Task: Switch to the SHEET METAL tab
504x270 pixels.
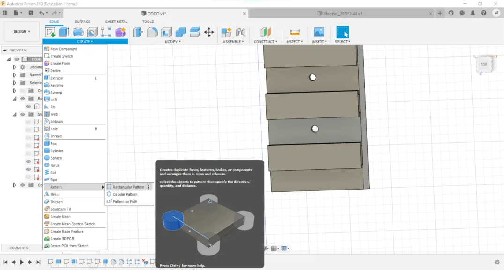Action: (116, 22)
